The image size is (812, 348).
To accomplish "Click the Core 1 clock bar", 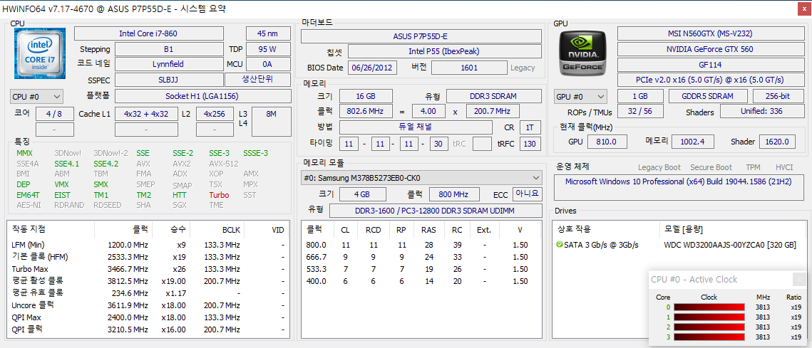I will [709, 317].
